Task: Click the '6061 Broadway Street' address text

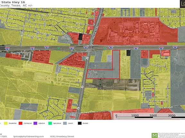Action: (62, 136)
